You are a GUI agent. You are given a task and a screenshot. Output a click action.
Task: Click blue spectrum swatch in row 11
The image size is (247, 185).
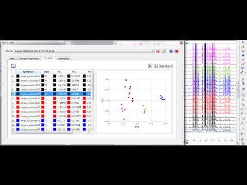[x=18, y=121]
